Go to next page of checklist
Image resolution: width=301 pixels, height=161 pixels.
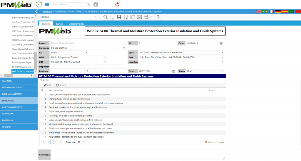tap(56, 142)
